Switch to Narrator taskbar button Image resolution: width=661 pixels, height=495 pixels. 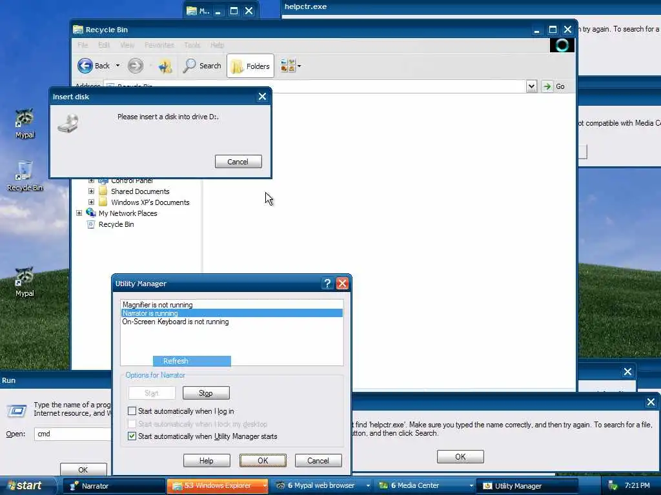tap(114, 486)
